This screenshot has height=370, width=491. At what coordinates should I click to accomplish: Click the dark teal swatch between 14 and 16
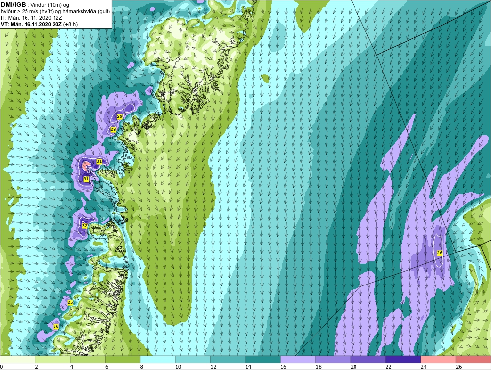tap(263, 359)
